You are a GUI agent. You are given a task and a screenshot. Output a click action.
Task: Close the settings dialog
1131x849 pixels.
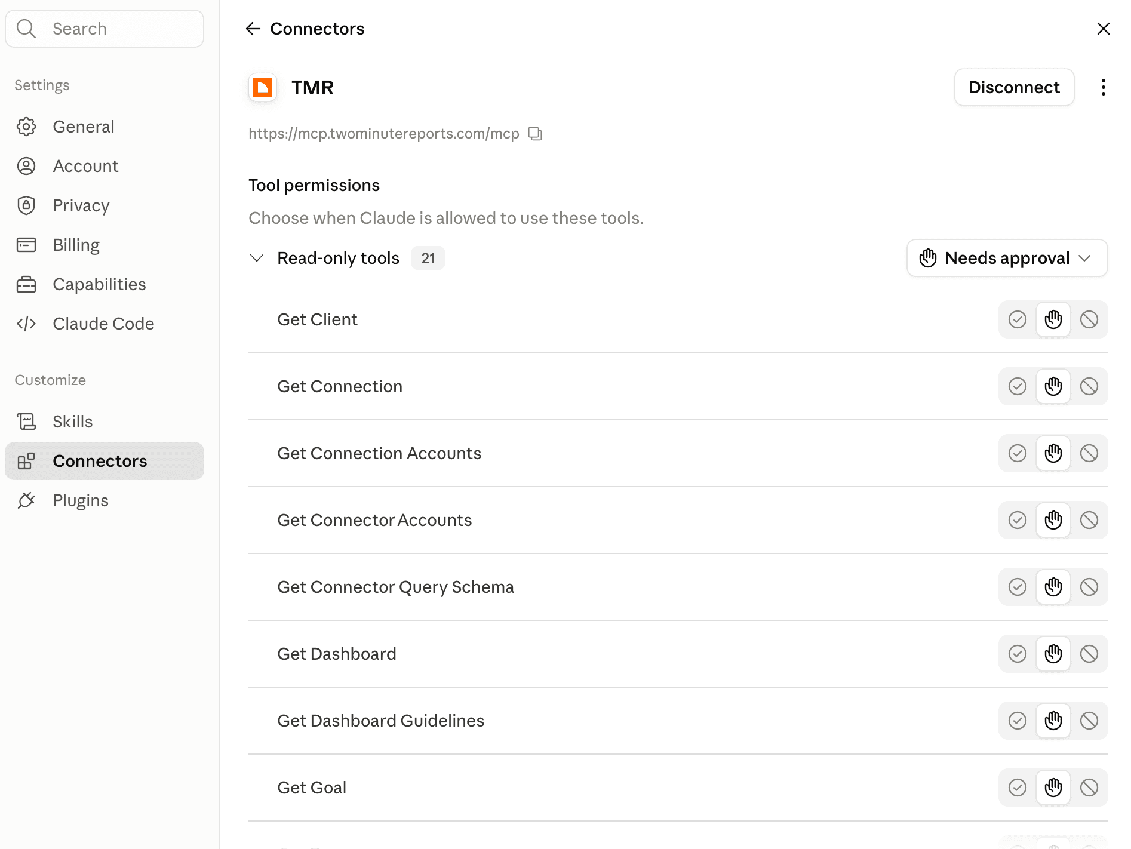tap(1103, 29)
